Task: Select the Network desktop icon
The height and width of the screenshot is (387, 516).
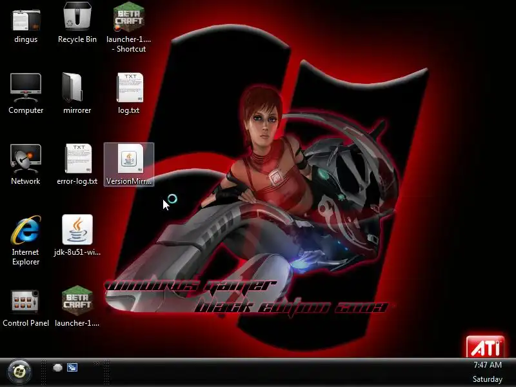Action: pyautogui.click(x=26, y=164)
